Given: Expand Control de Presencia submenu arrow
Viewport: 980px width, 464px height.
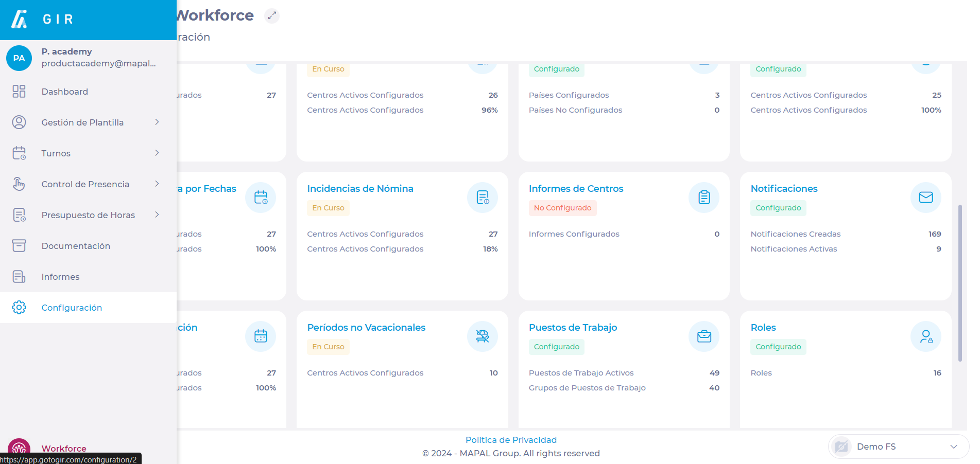Looking at the screenshot, I should coord(157,184).
